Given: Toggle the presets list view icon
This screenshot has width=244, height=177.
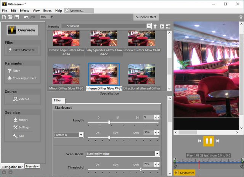Looking at the screenshot, I should [168, 26].
